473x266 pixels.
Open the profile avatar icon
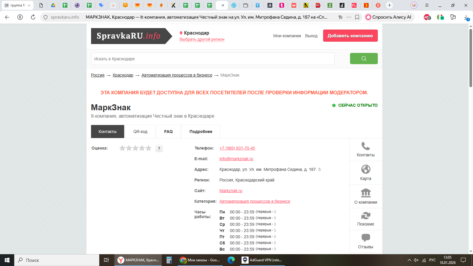pos(414,5)
